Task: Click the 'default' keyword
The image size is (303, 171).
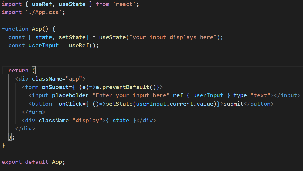Action: (x=37, y=162)
